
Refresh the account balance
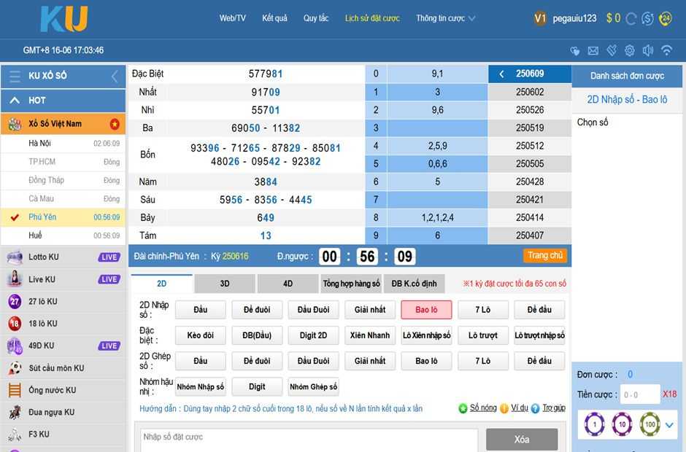631,18
